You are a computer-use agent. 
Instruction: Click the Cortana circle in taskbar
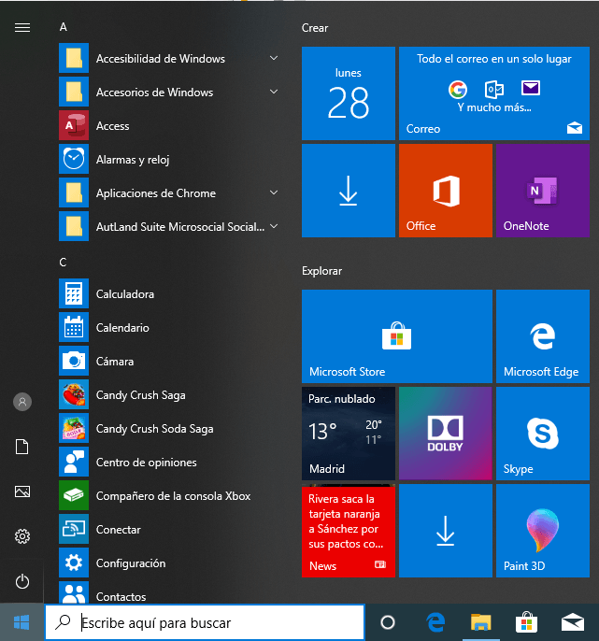pyautogui.click(x=388, y=622)
